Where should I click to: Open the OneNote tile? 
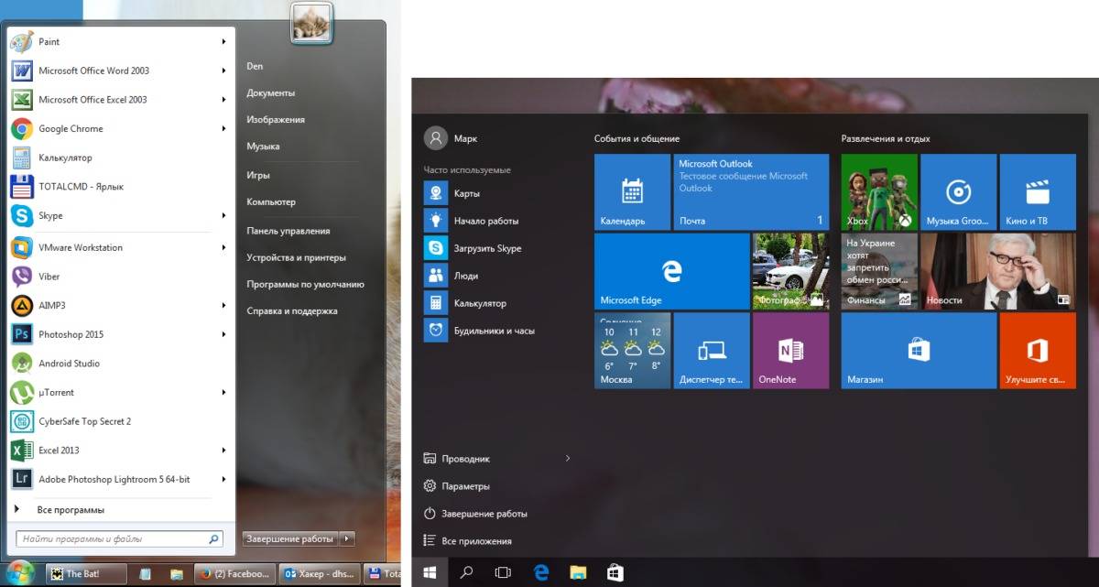point(790,350)
